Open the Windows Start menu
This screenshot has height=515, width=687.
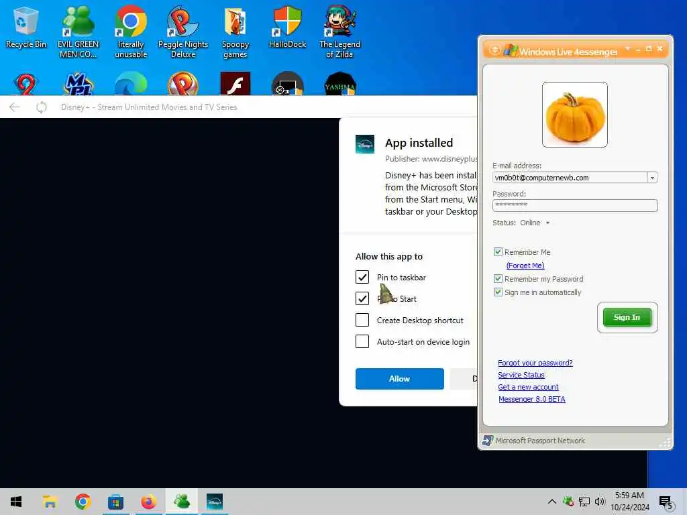[x=16, y=502]
